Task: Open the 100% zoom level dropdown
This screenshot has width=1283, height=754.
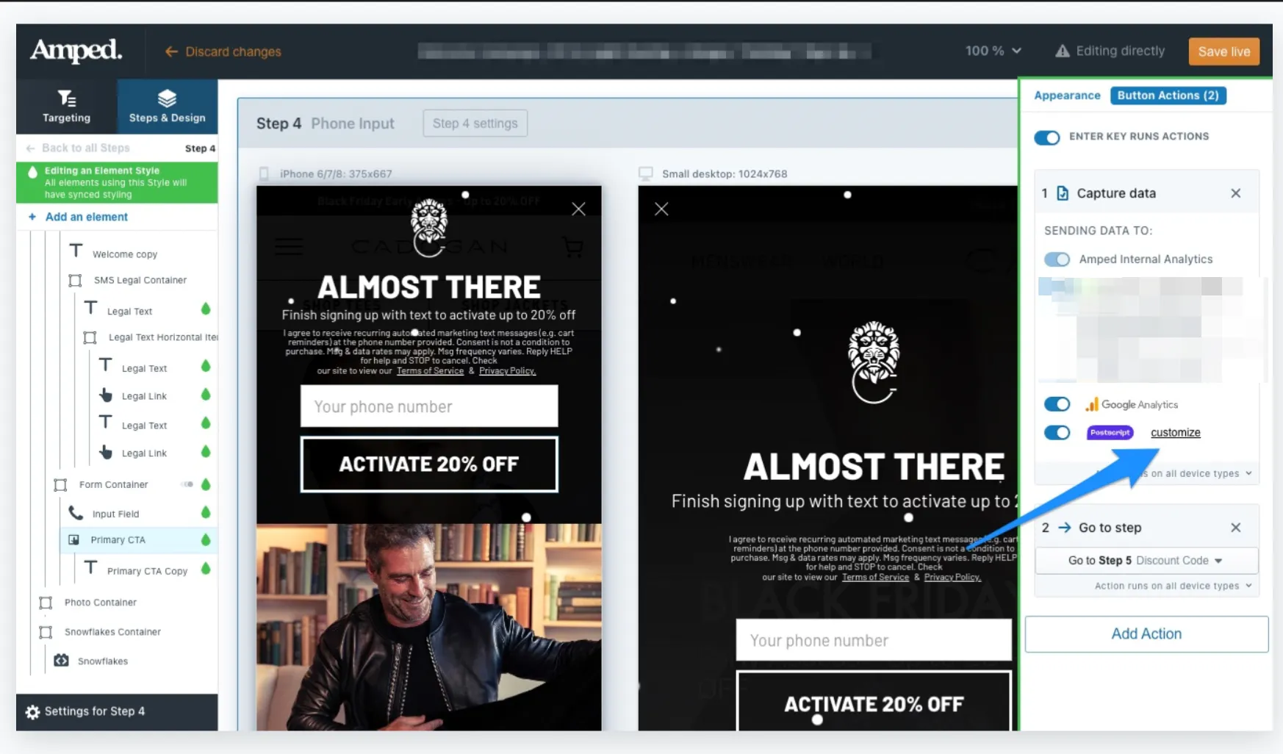Action: coord(993,51)
